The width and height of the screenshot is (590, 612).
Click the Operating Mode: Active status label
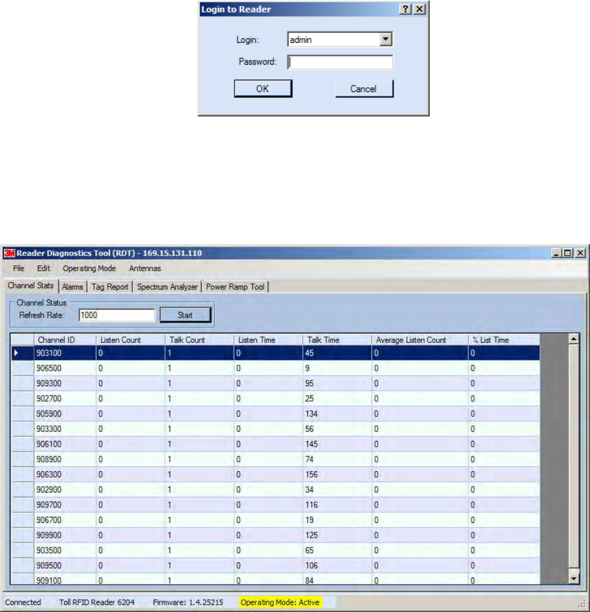click(x=280, y=602)
